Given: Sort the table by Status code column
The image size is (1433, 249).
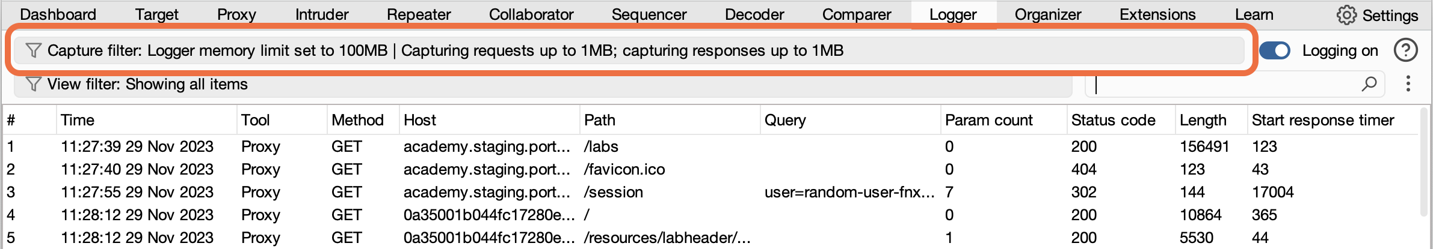Looking at the screenshot, I should [1113, 120].
